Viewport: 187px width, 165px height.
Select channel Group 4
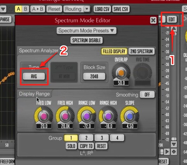tap(117, 138)
